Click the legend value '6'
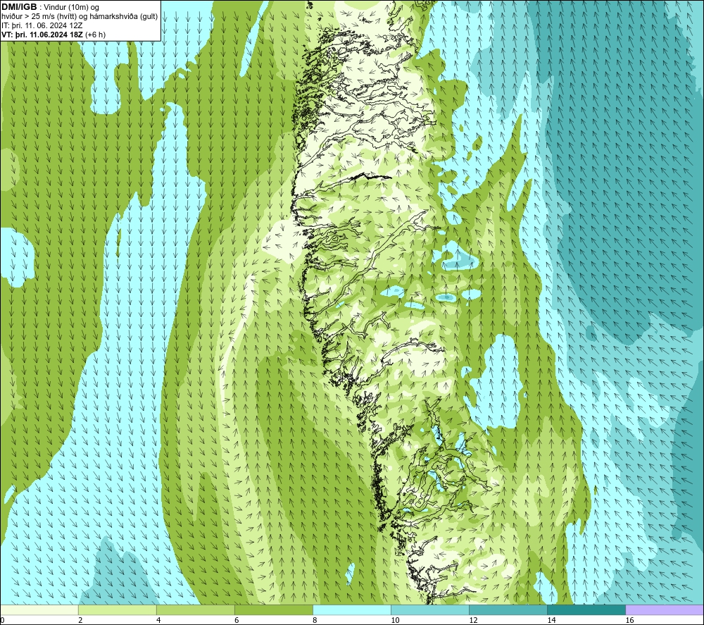 237,620
